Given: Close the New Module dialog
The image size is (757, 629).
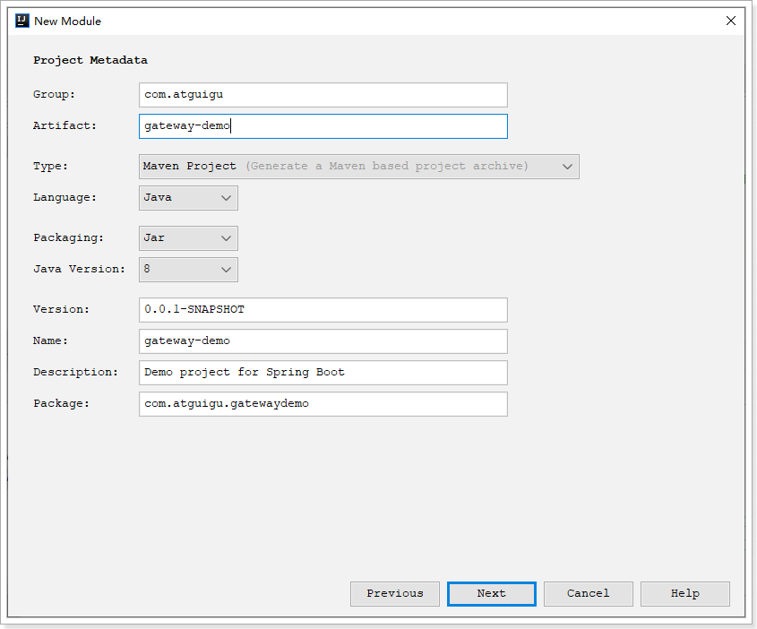Looking at the screenshot, I should 730,21.
